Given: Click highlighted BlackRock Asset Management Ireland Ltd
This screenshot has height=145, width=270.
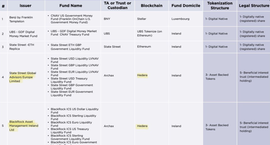Looking at the screenshot, I should pos(24,126).
